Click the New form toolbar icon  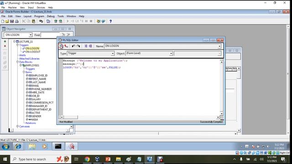(3, 21)
